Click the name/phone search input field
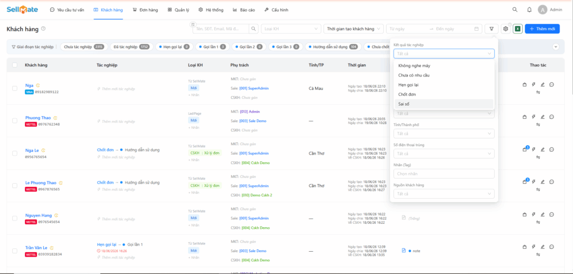This screenshot has width=573, height=274. (x=221, y=29)
